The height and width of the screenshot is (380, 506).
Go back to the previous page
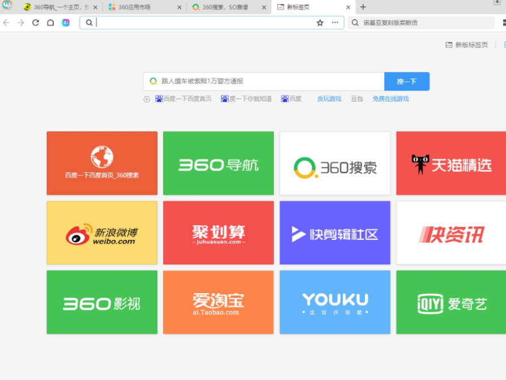point(6,23)
